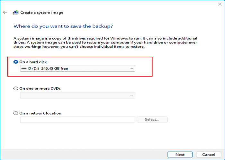
Task: Click the heading Where do you want to save the backup?
Action: [63, 26]
